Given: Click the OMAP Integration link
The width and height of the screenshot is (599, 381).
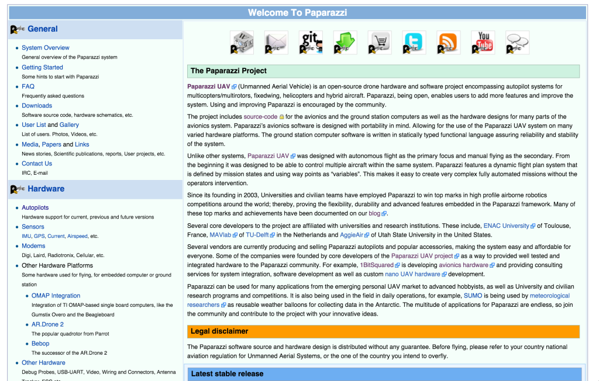Looking at the screenshot, I should pos(56,296).
